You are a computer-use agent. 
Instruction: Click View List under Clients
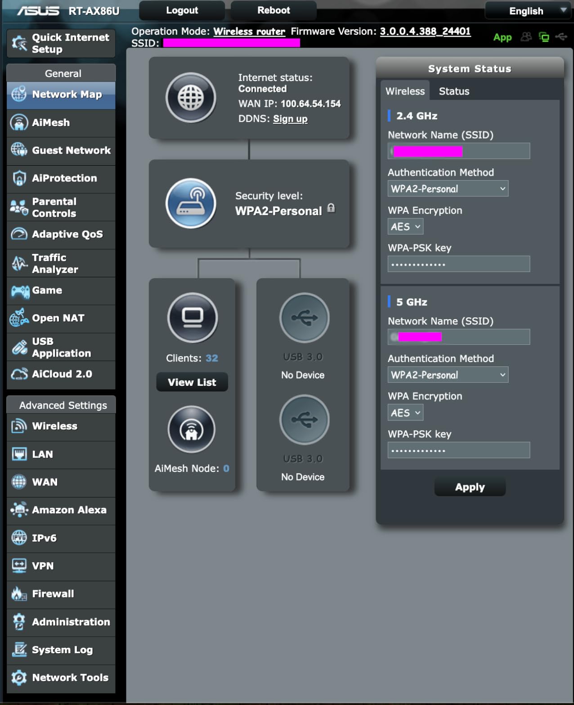click(x=192, y=382)
